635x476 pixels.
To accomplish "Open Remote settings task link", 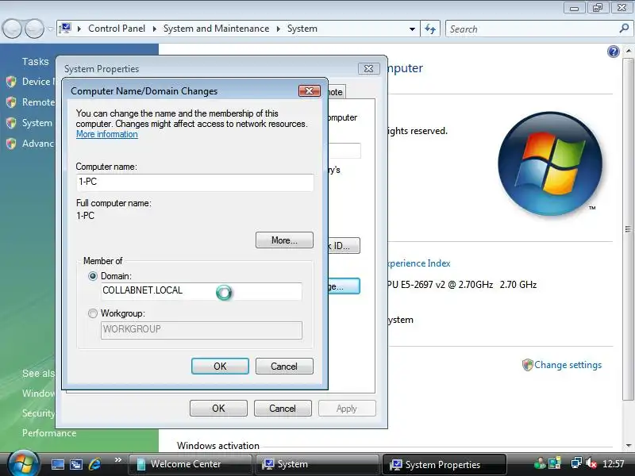I will (x=38, y=102).
